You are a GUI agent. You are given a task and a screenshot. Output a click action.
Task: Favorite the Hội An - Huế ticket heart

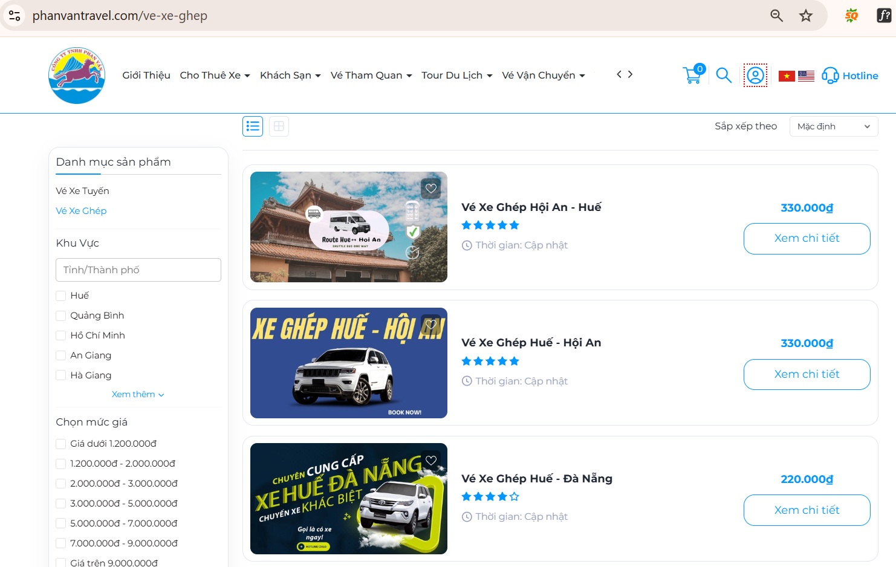tap(431, 189)
